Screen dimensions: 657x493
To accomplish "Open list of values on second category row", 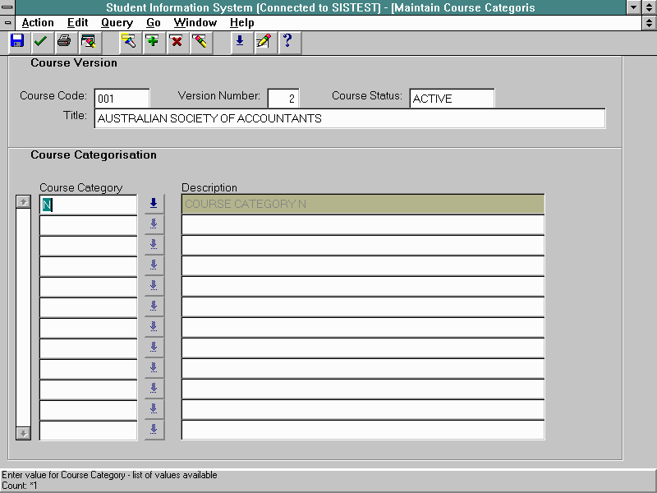I will pyautogui.click(x=154, y=223).
